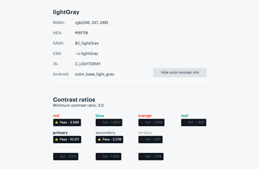Click the X icon on blue's Fail badge
Screen dimensions: 259x169
99,122
